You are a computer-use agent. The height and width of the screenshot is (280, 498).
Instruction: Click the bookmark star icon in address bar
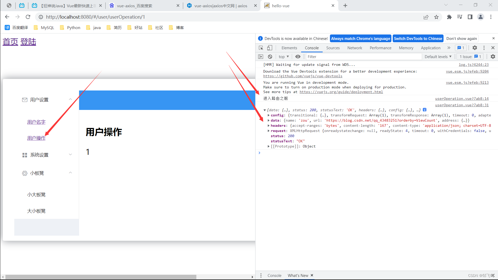click(436, 17)
